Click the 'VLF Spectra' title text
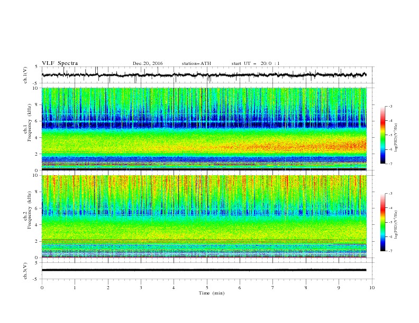Image resolution: width=419 pixels, height=323 pixels. [60, 63]
